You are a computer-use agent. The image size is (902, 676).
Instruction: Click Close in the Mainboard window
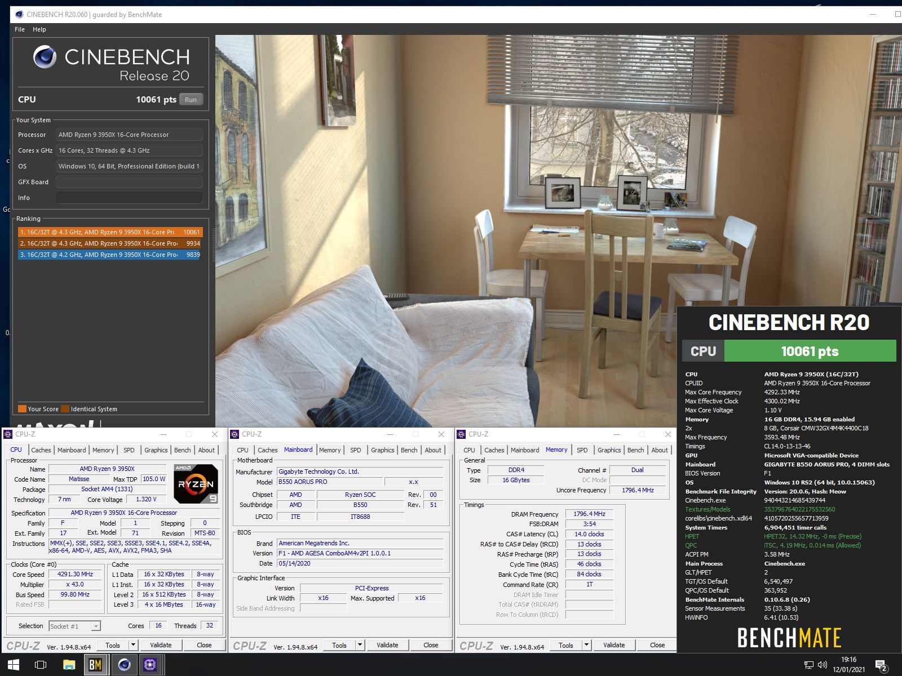(x=431, y=645)
